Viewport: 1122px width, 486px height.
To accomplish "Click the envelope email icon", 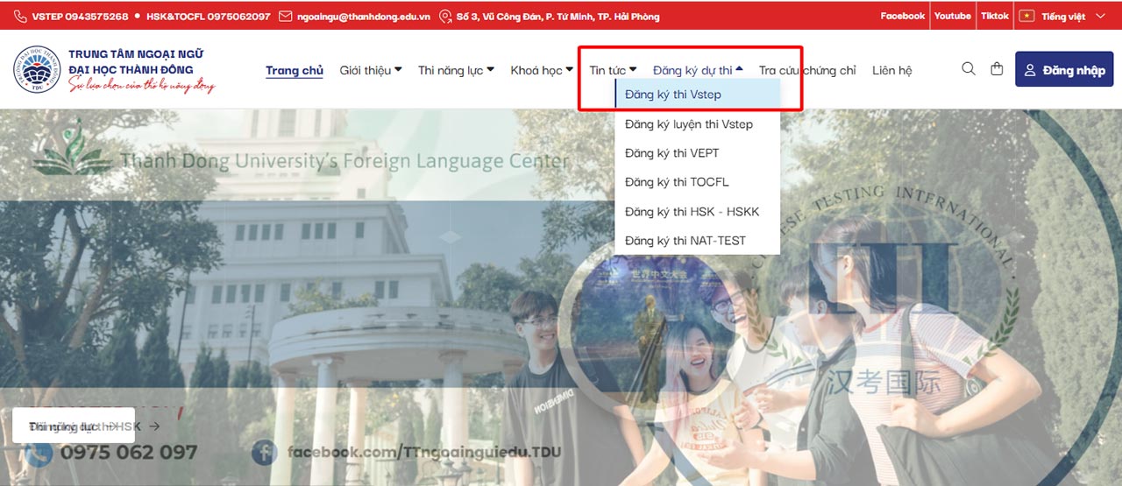I will click(x=285, y=17).
